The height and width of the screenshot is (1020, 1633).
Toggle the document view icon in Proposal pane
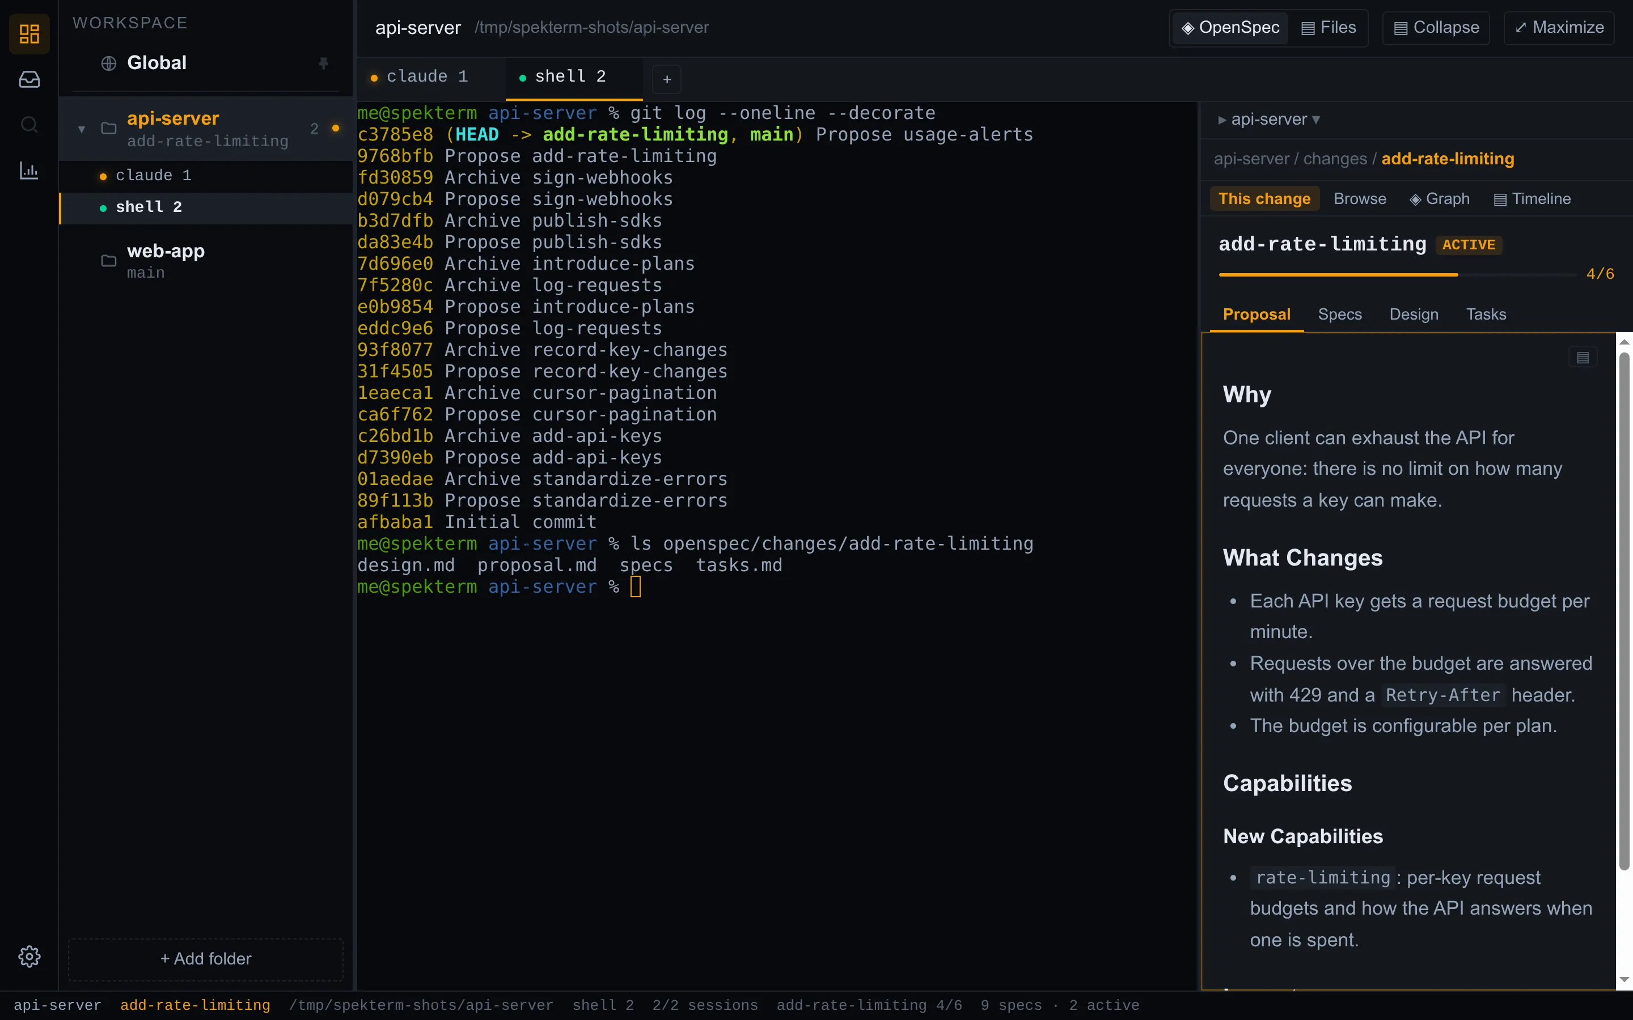[1583, 357]
